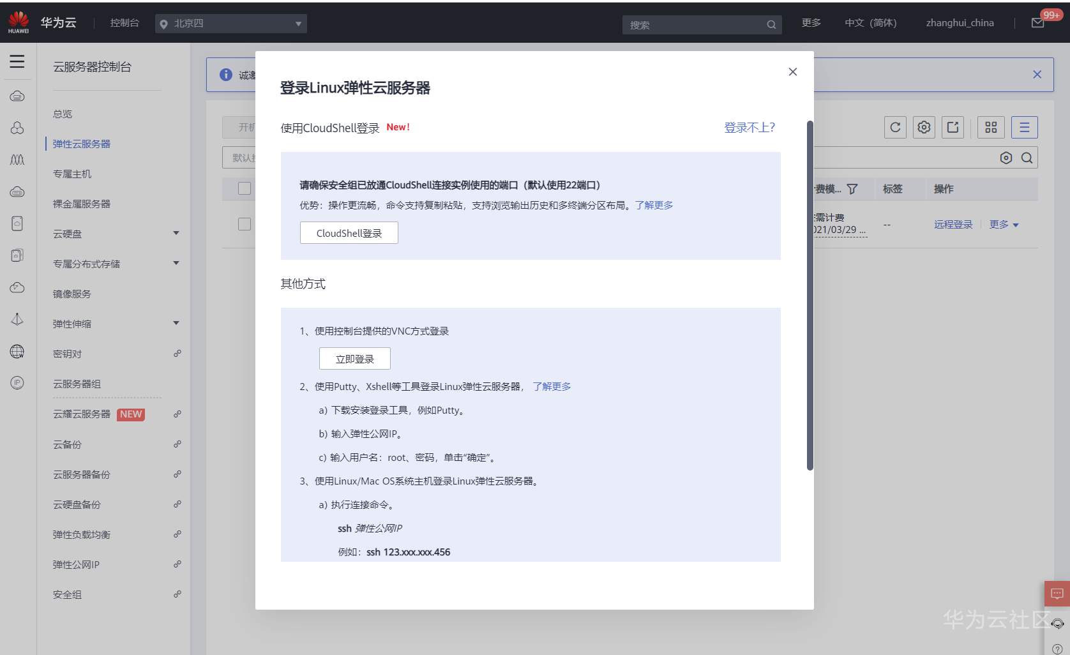Switch to list view
Screen dimensions: 1070x655
pyautogui.click(x=1025, y=127)
